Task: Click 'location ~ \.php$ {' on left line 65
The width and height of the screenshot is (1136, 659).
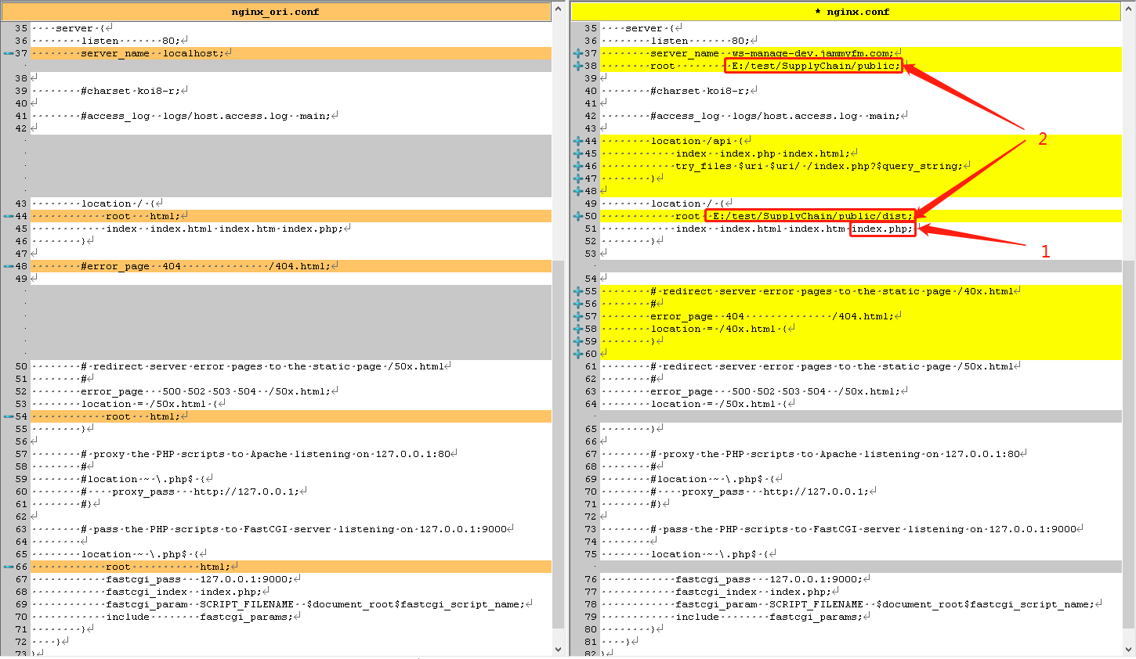Action: (143, 554)
